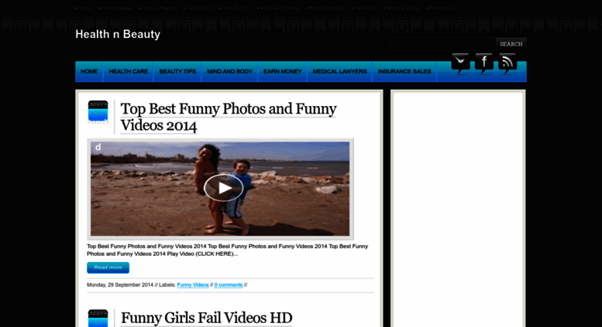This screenshot has width=602, height=327.
Task: Select MEDICAL LAWYERS in navigation bar
Action: [339, 72]
